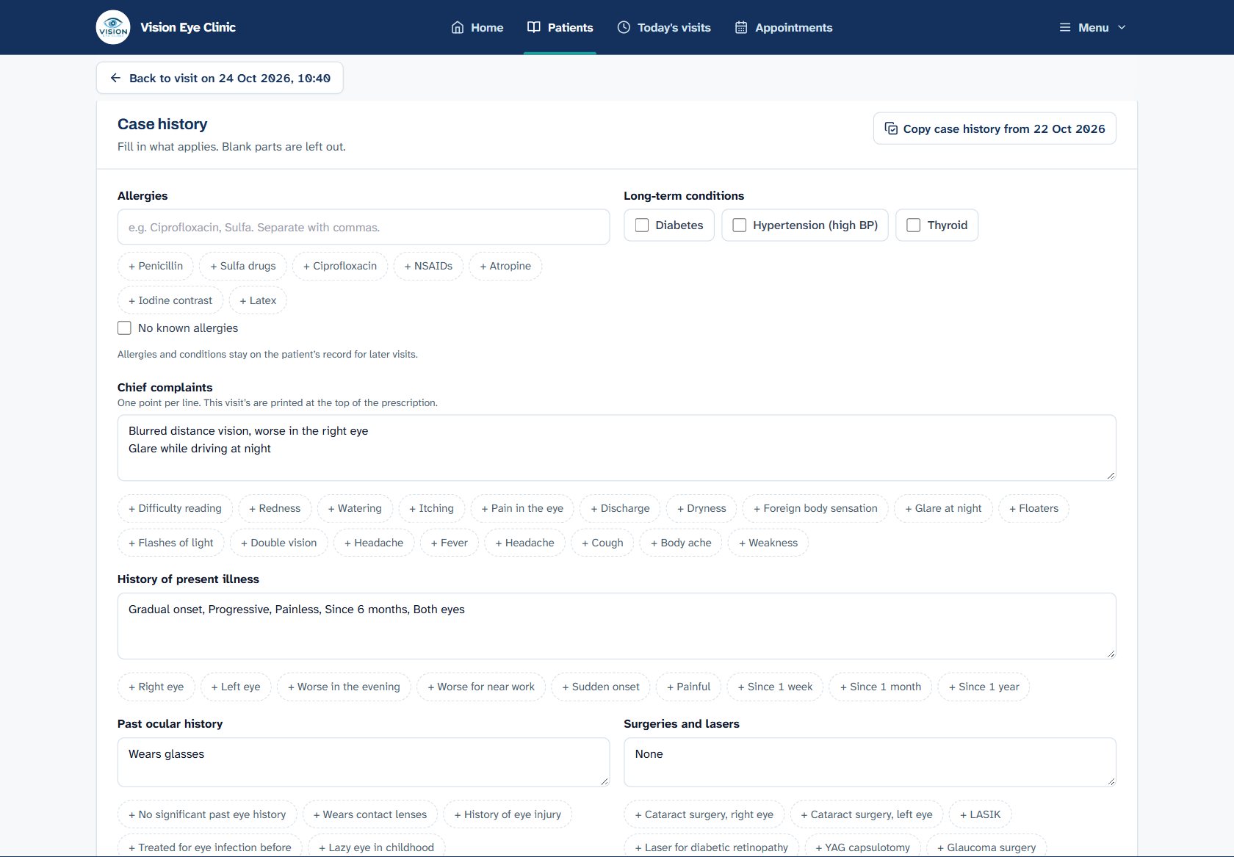Add Foreign body sensation complaint
This screenshot has width=1234, height=857.
click(815, 508)
